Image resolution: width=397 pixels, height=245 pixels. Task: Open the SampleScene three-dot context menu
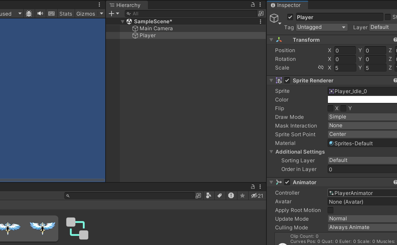(x=260, y=22)
